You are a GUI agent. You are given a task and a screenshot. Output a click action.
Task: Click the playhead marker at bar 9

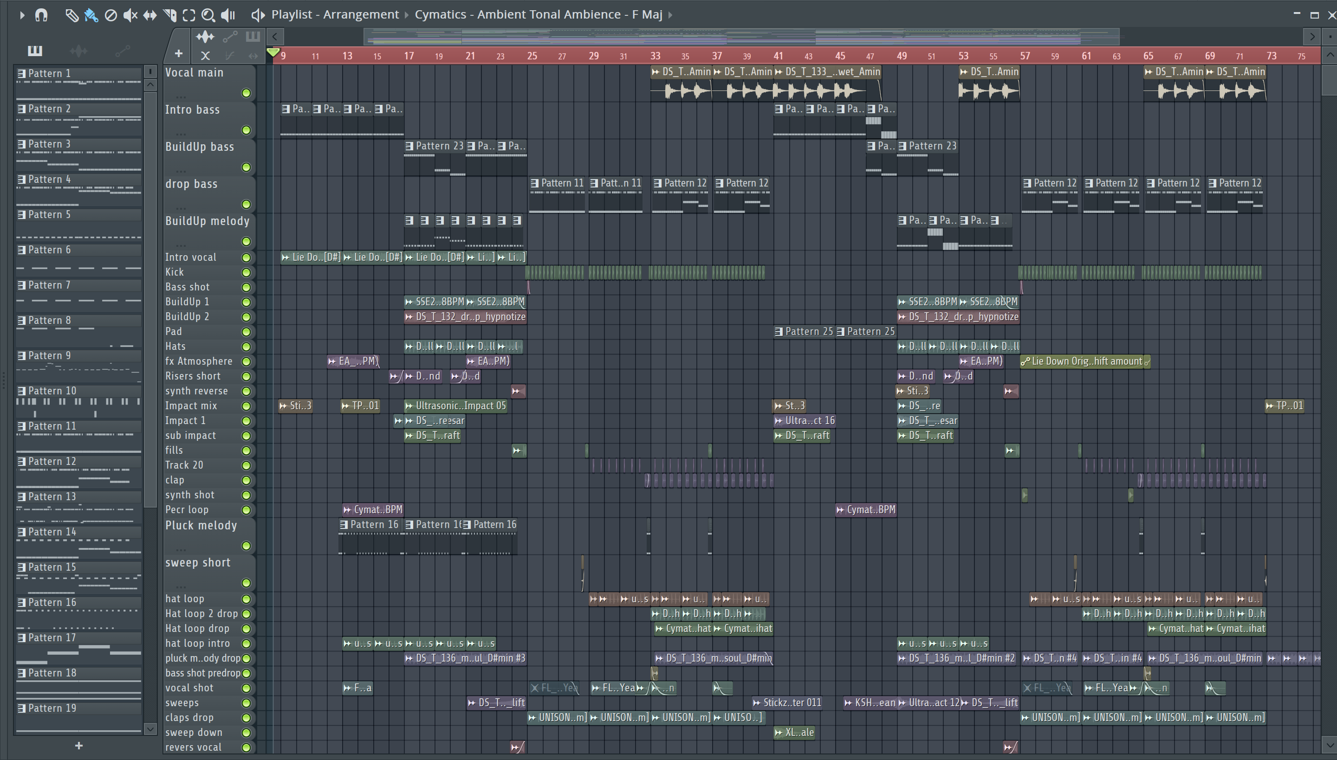click(273, 52)
